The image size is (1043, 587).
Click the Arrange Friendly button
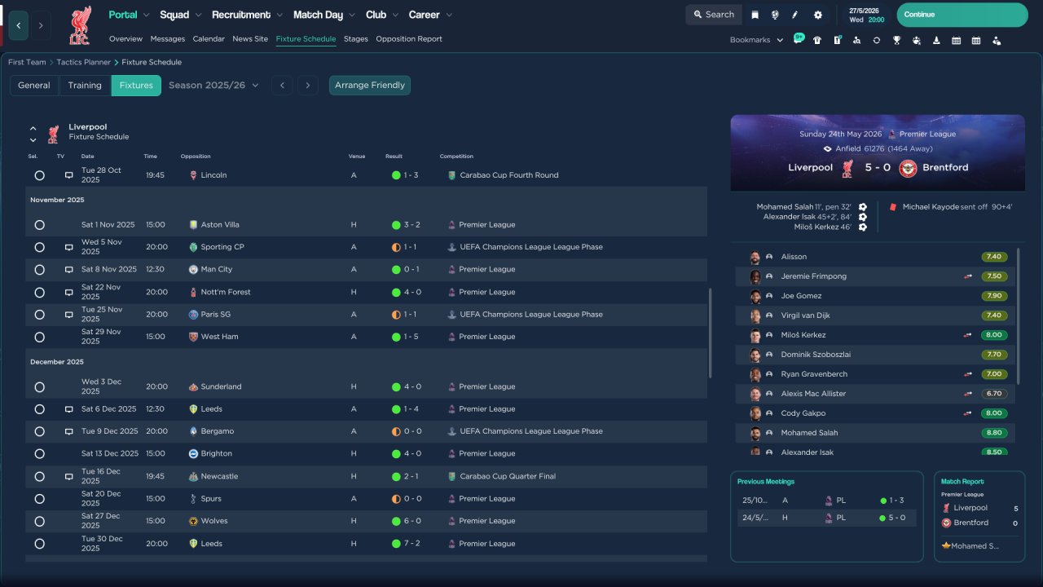(369, 86)
